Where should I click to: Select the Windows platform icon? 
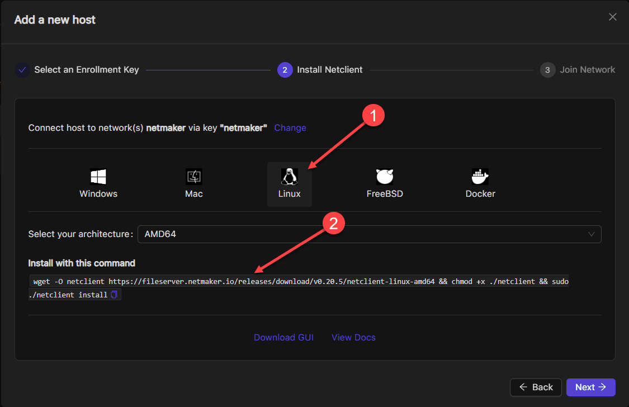[98, 177]
